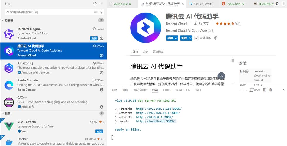Open the localhost:3005 link in terminal

pyautogui.click(x=155, y=121)
